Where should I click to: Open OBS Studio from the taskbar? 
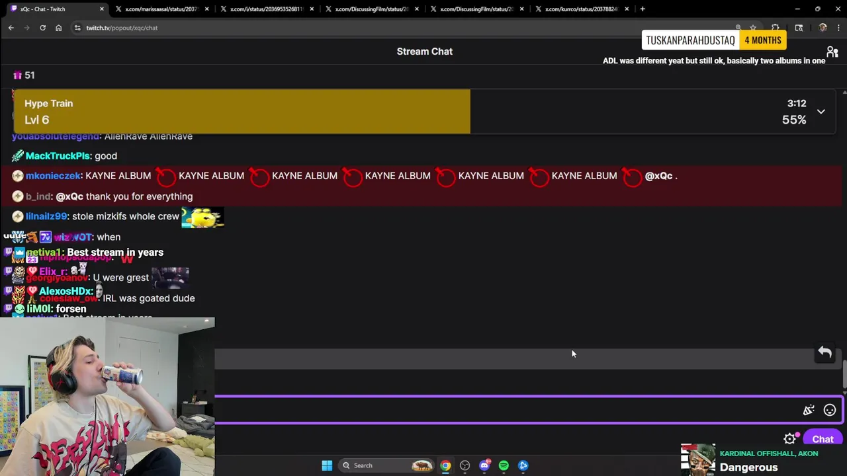pos(465,465)
